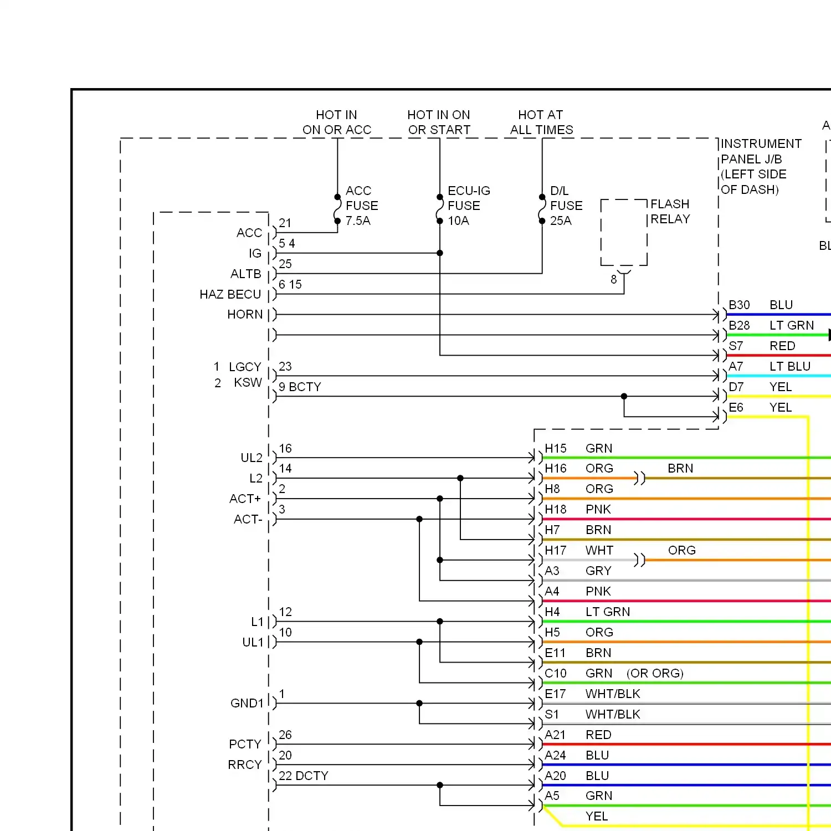Click connector H16 ORG label
Viewport: 831px width, 831px height.
pyautogui.click(x=579, y=468)
